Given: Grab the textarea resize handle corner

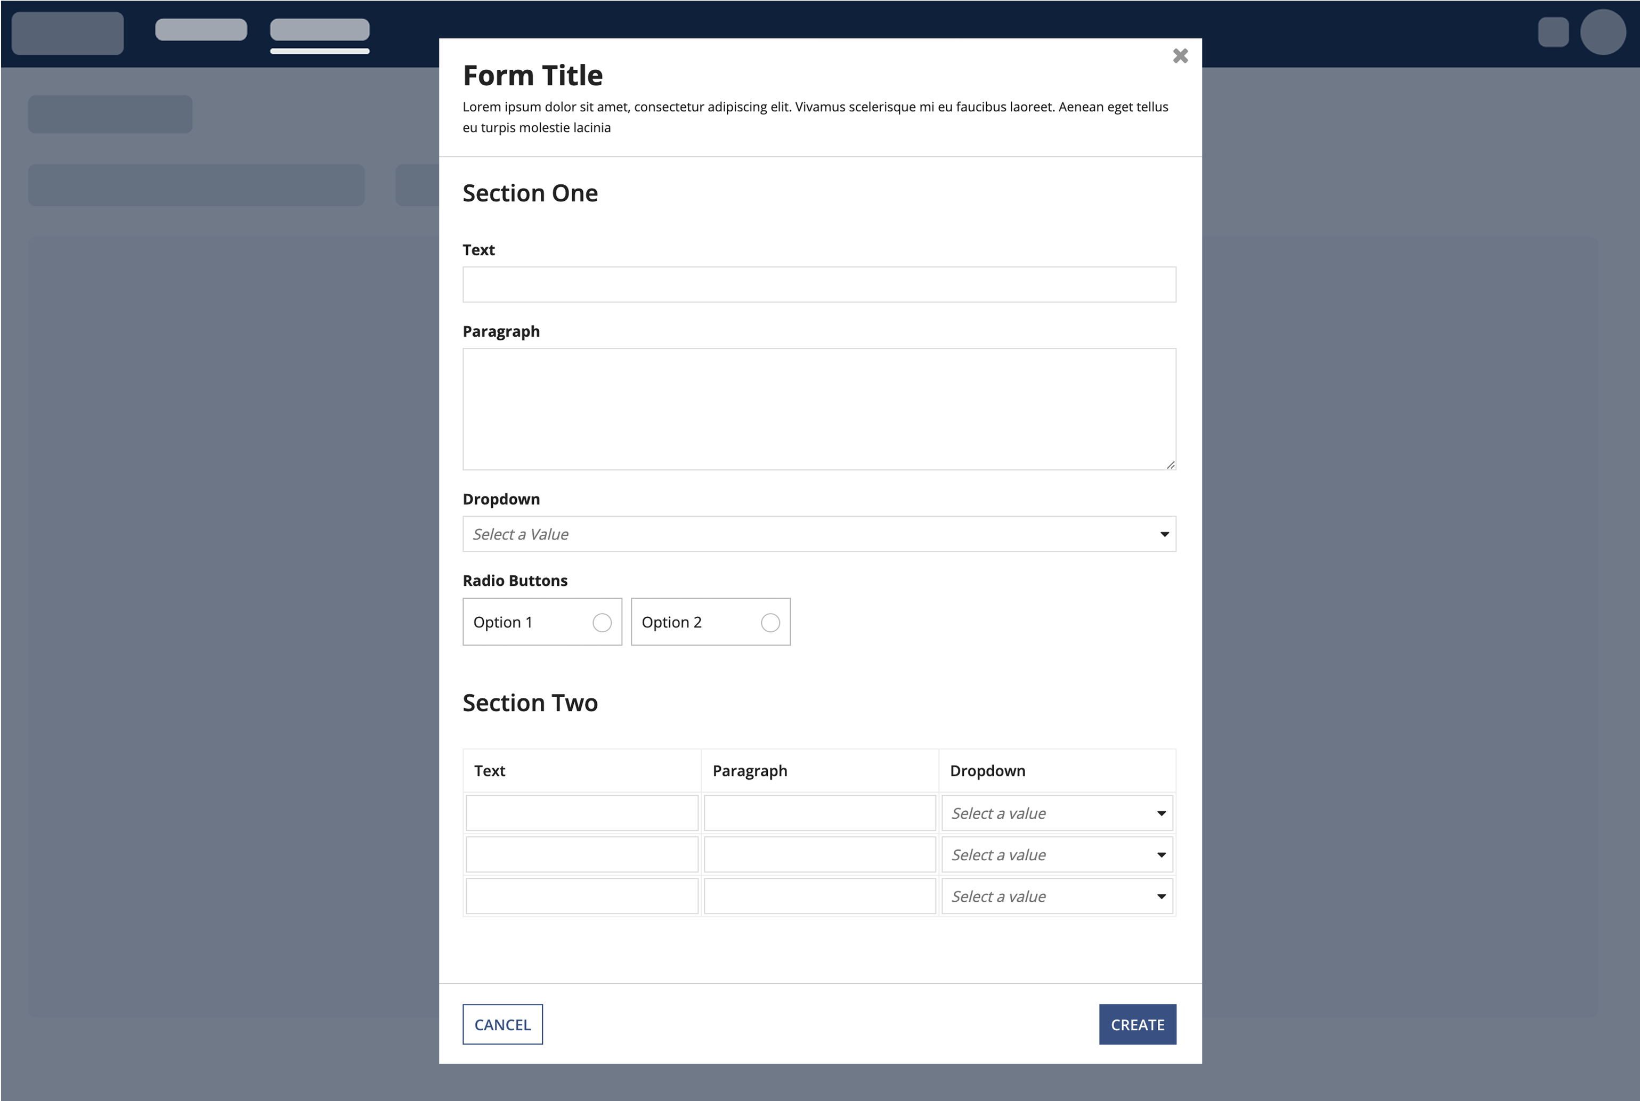Looking at the screenshot, I should [1170, 465].
